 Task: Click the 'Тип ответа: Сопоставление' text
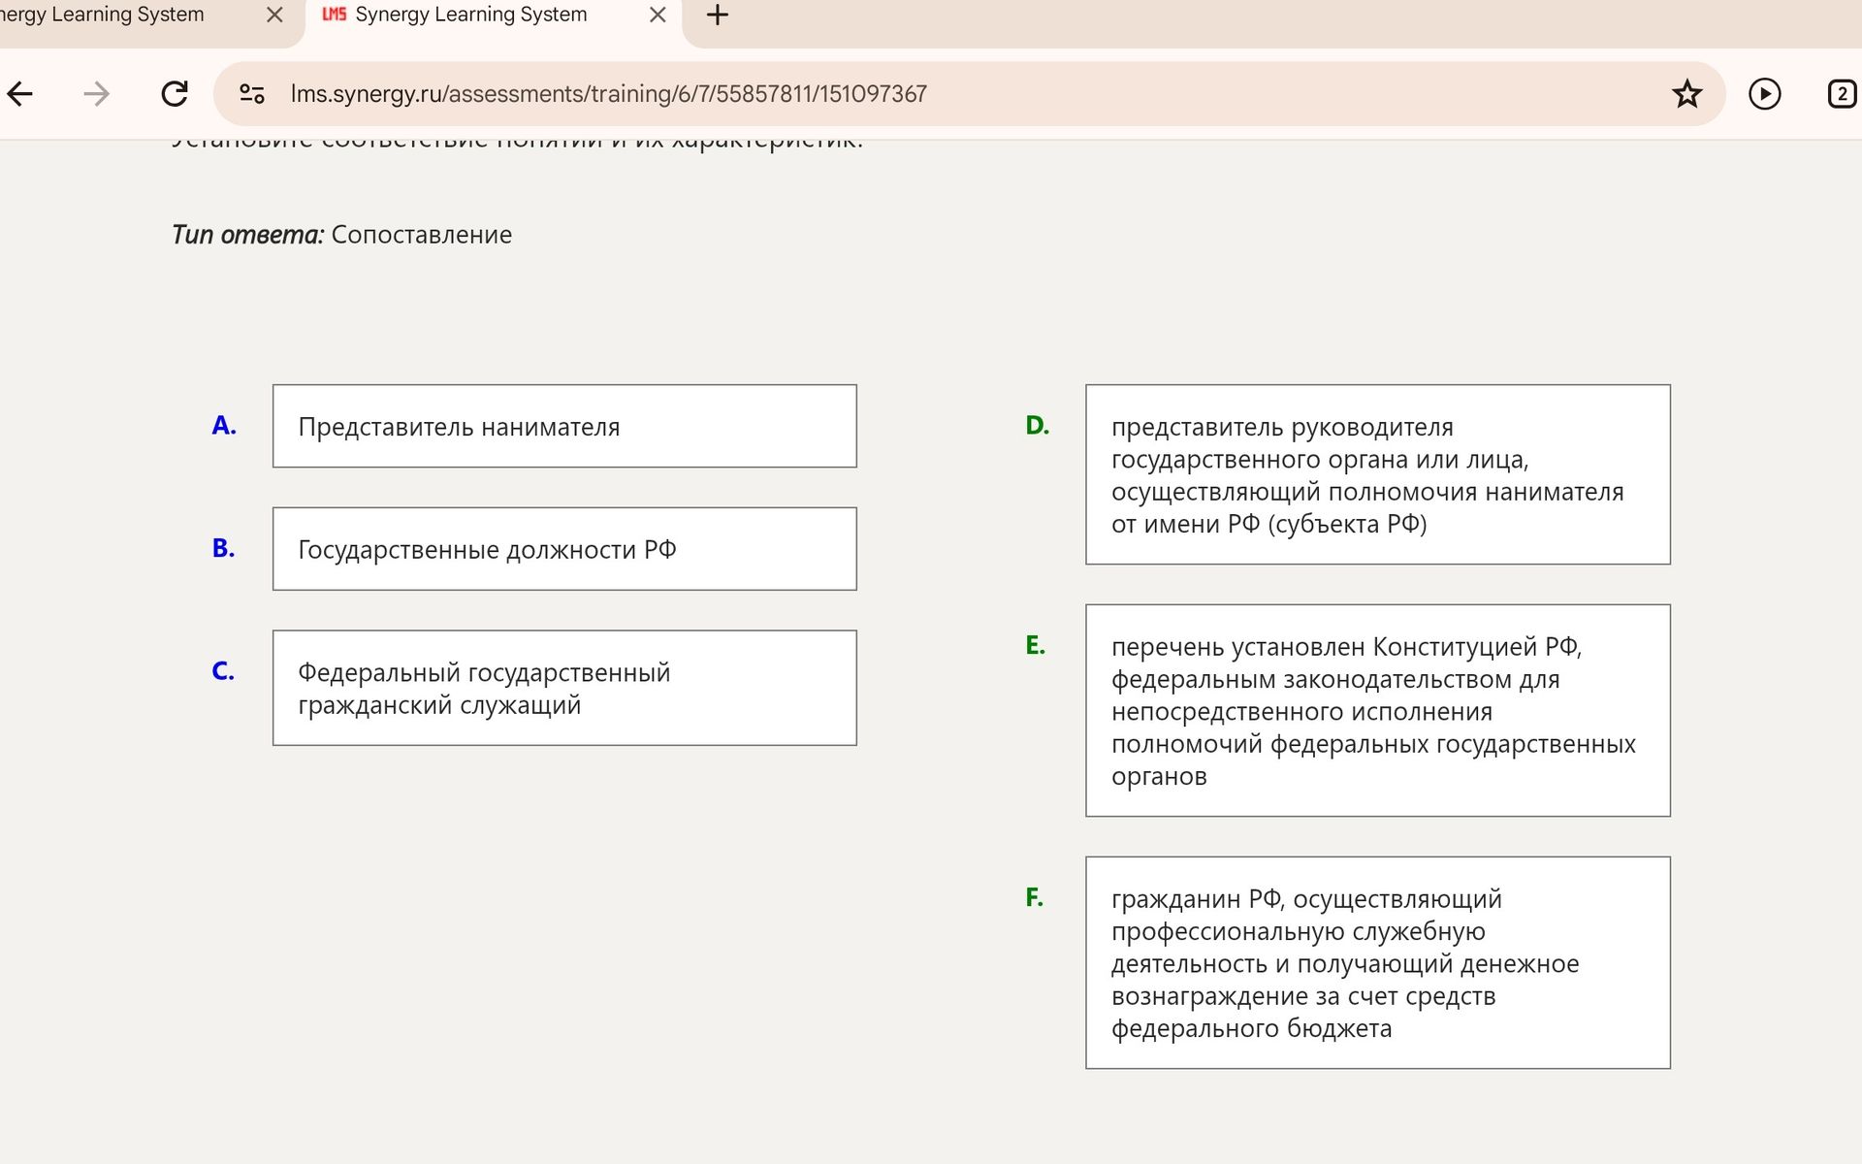(341, 235)
